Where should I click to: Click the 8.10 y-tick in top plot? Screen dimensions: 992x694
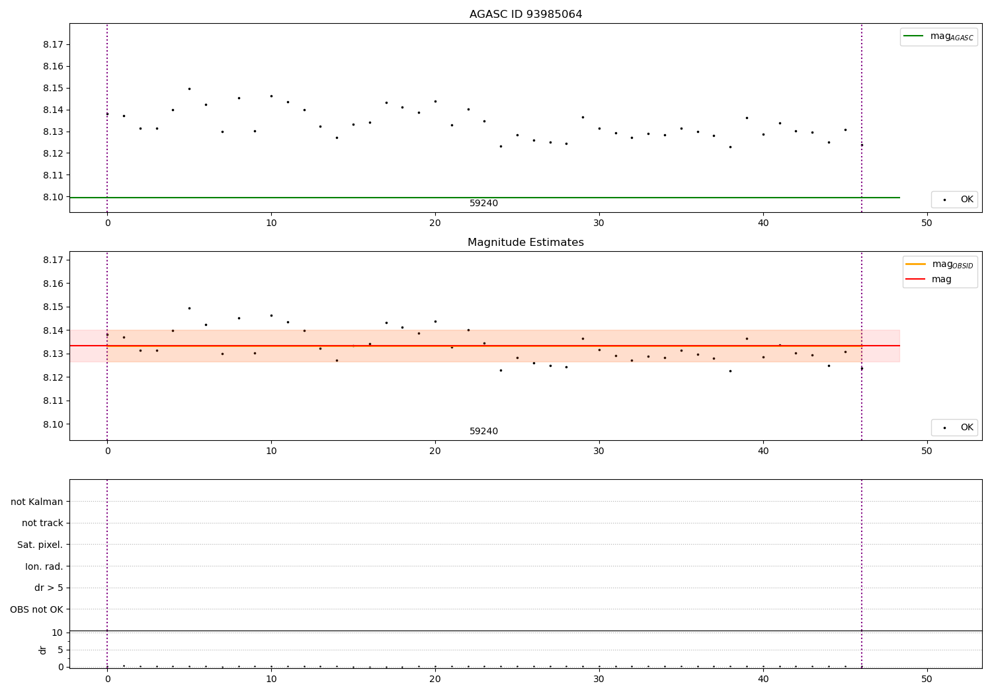click(53, 197)
